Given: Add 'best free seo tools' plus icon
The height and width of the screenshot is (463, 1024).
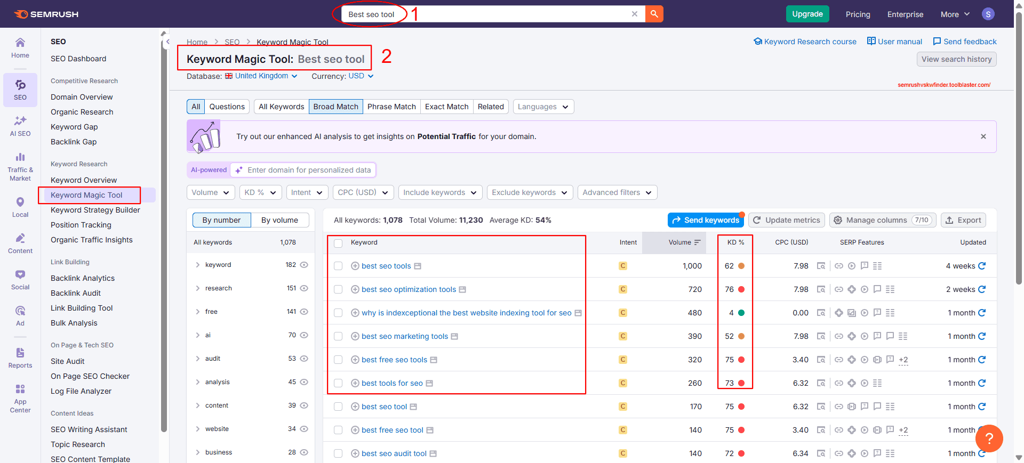Looking at the screenshot, I should (355, 360).
